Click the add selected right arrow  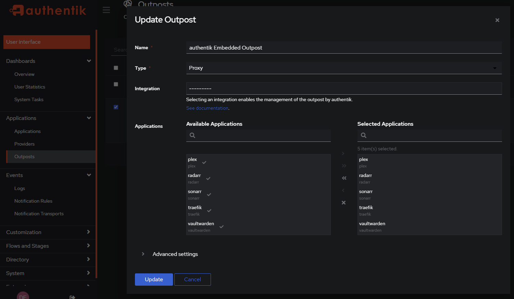click(x=343, y=153)
